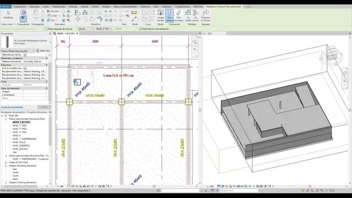Select the East elevation view

coord(15,169)
